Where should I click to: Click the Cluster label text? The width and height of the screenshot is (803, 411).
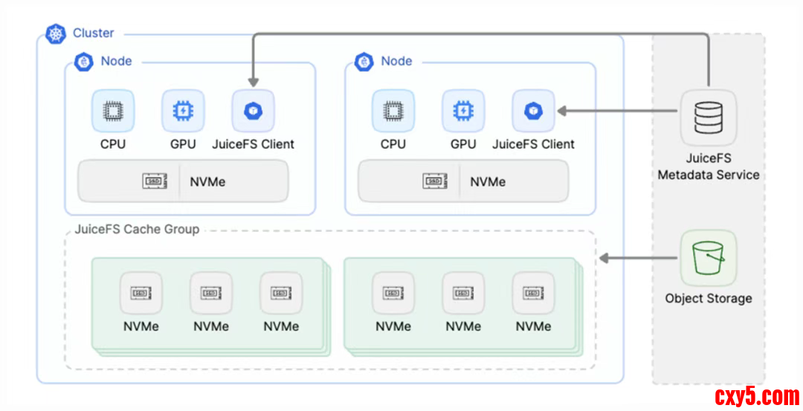tap(94, 33)
